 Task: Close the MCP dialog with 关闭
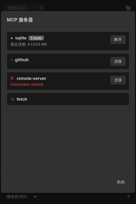click(x=121, y=182)
